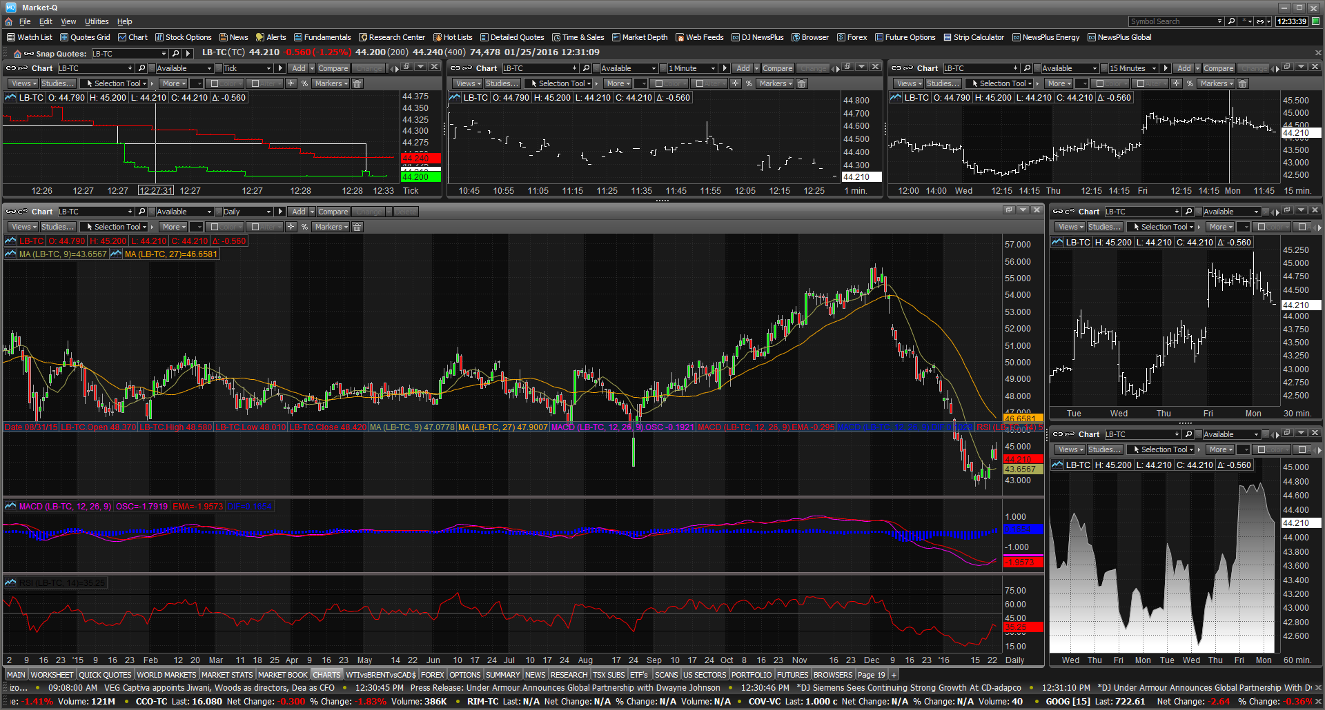Switch to the PORTFOLIO tab
Viewport: 1325px width, 710px height.
tap(752, 674)
